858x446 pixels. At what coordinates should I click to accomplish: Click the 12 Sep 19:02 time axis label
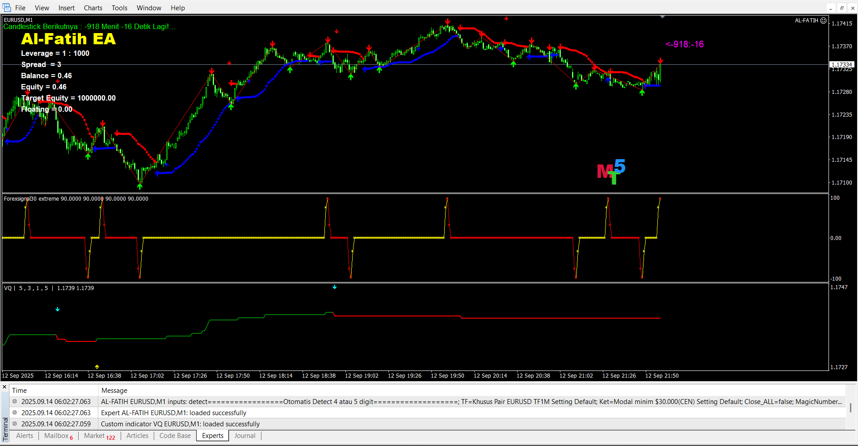click(x=362, y=376)
